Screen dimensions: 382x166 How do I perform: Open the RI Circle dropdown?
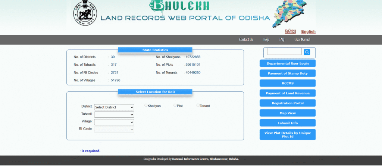pyautogui.click(x=114, y=129)
